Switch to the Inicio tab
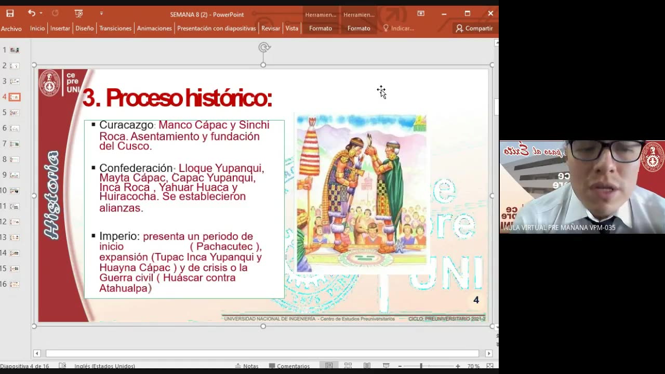This screenshot has width=665, height=374. point(37,29)
